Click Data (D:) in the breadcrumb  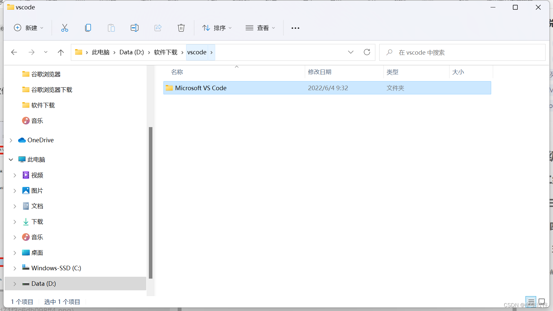coord(132,52)
